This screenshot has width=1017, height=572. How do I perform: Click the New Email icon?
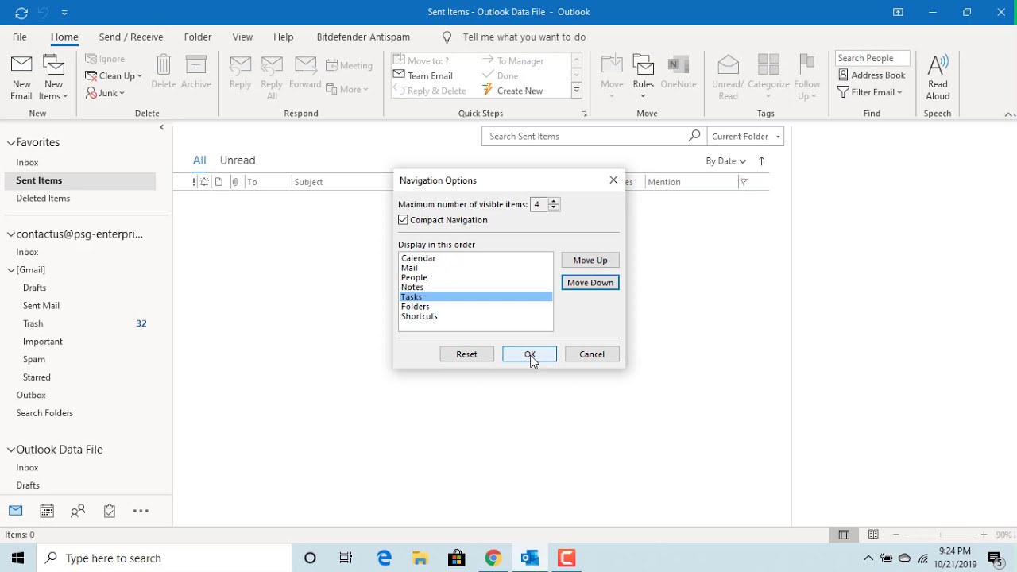21,78
